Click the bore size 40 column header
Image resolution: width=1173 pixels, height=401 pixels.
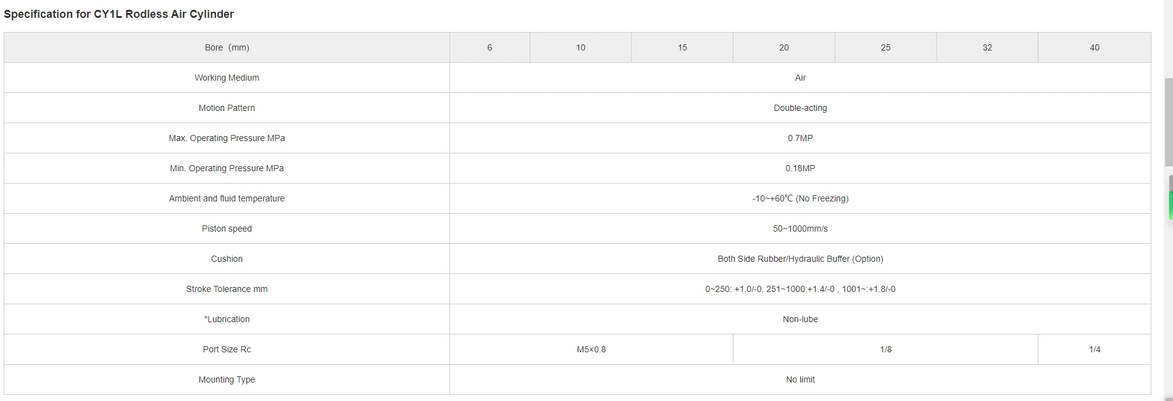[x=1094, y=47]
